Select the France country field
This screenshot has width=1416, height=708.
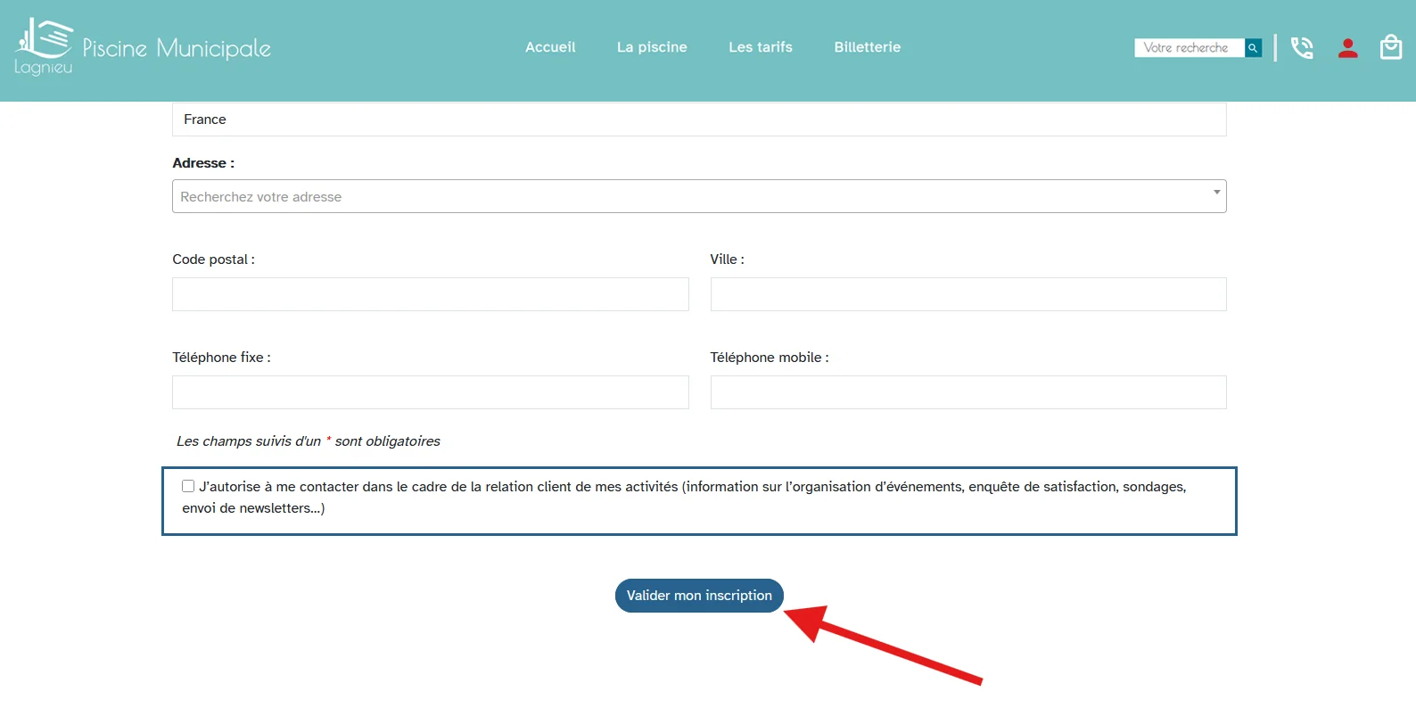[x=699, y=119]
